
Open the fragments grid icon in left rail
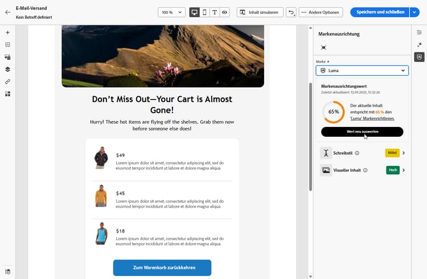[7, 94]
